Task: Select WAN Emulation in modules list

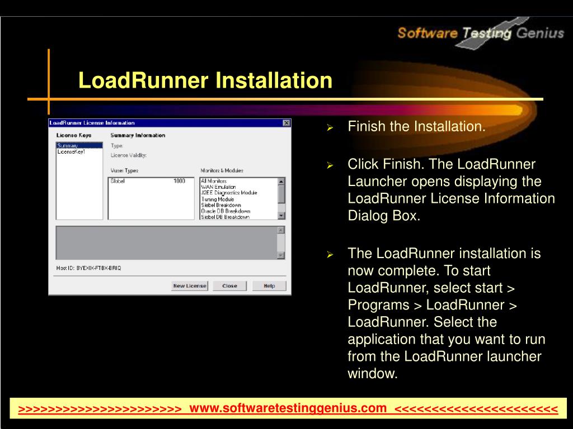Action: (x=219, y=187)
